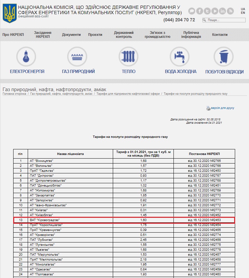Open the Контакти menu

click(220, 35)
